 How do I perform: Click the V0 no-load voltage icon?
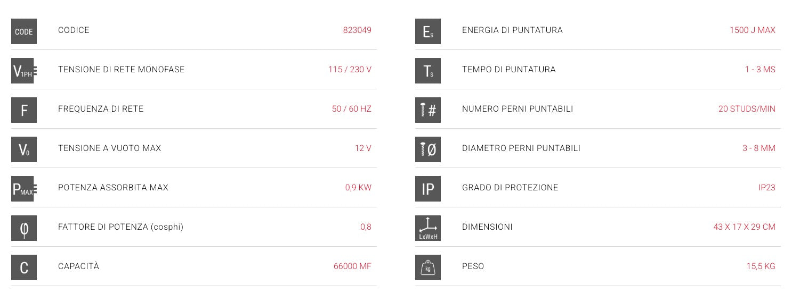click(x=24, y=149)
